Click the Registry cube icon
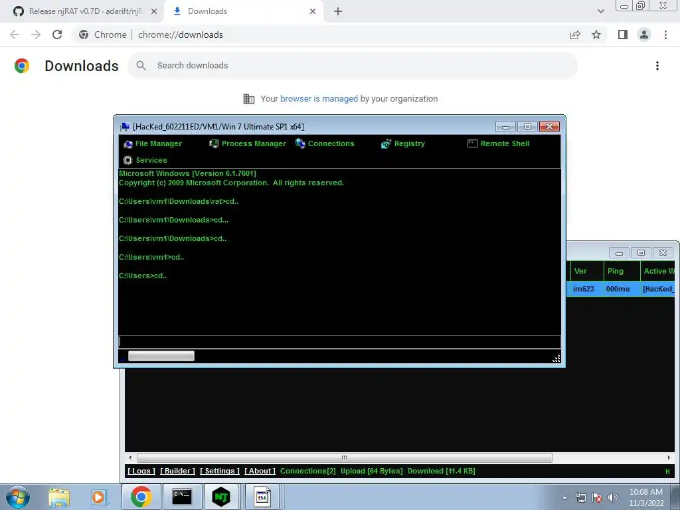This screenshot has height=510, width=680. pyautogui.click(x=386, y=144)
